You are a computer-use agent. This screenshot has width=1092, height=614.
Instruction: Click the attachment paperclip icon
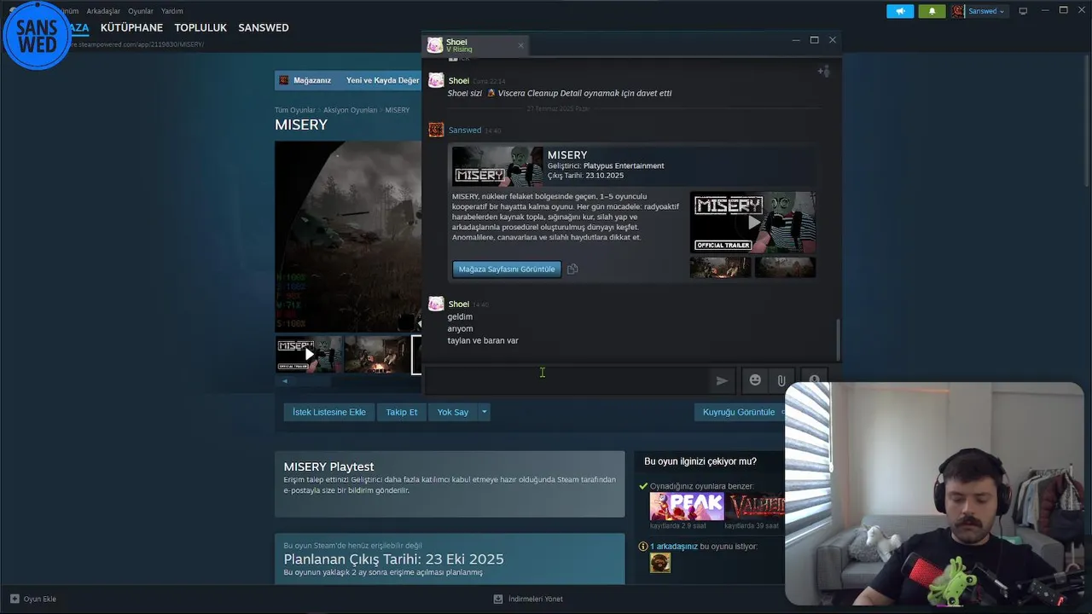coord(781,380)
